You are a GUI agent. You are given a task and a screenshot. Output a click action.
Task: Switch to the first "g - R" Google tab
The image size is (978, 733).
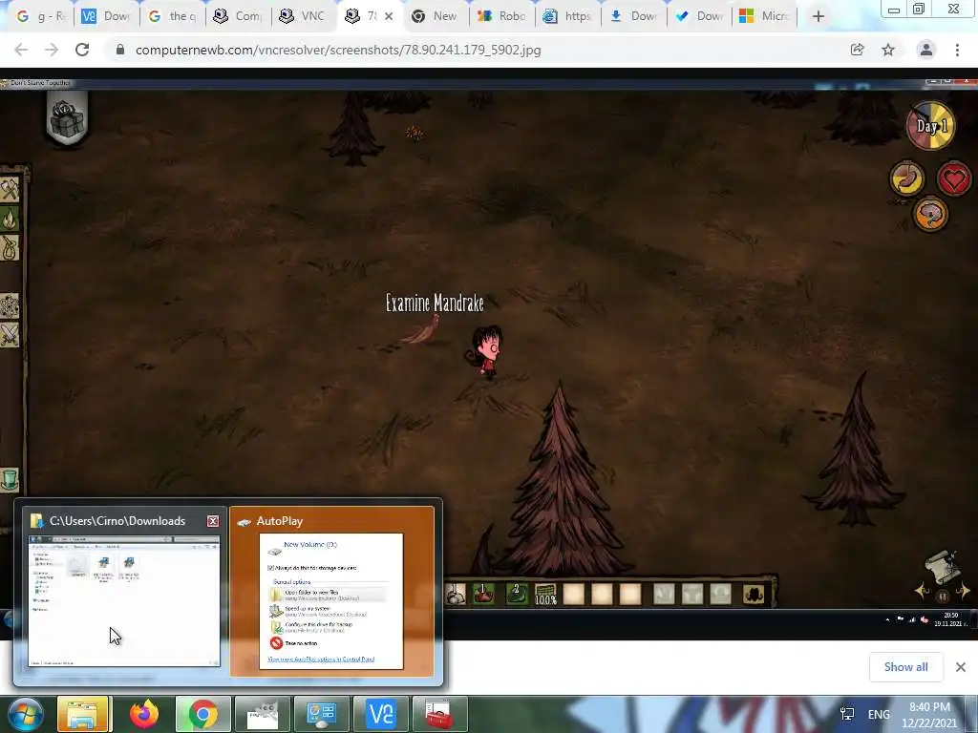[40, 16]
